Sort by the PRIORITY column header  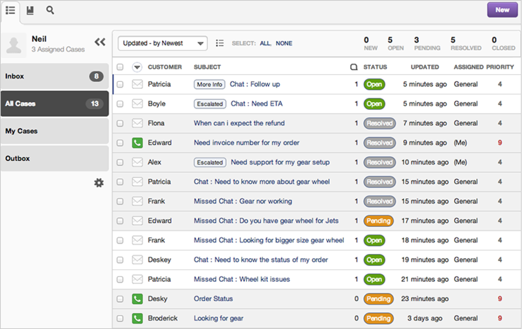click(500, 67)
